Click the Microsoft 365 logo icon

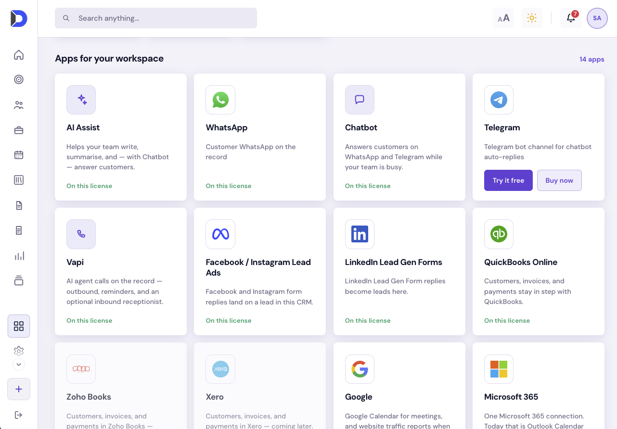point(499,369)
